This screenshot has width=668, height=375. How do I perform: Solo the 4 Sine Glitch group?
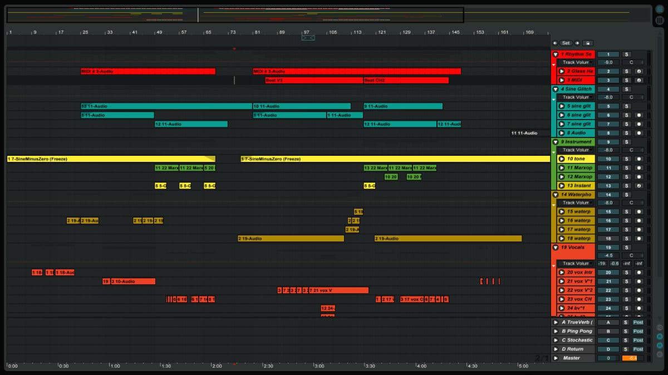[x=626, y=89]
